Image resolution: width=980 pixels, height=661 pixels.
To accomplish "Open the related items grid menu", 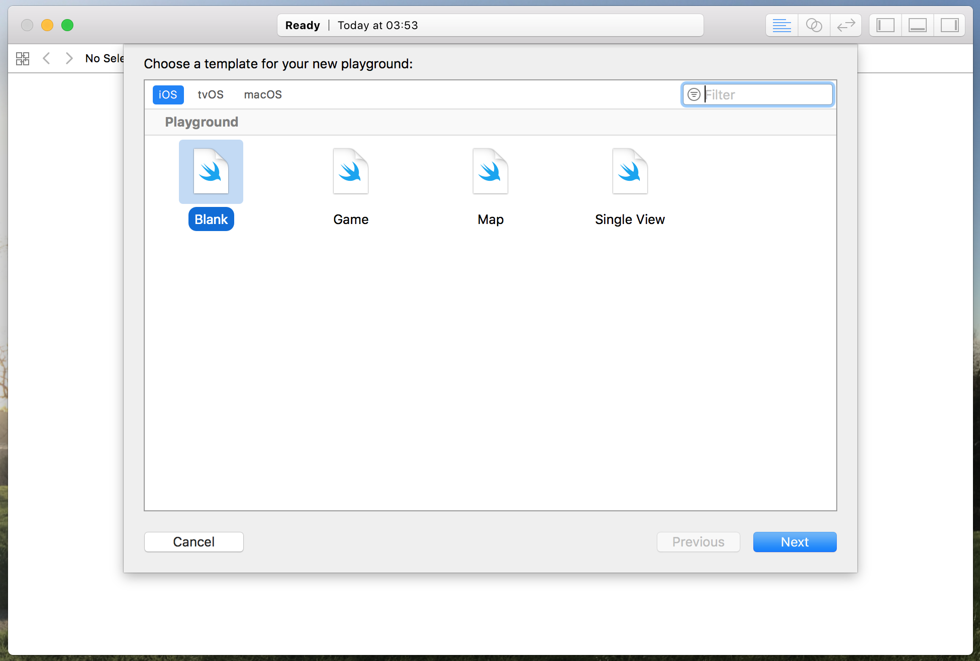I will 23,59.
